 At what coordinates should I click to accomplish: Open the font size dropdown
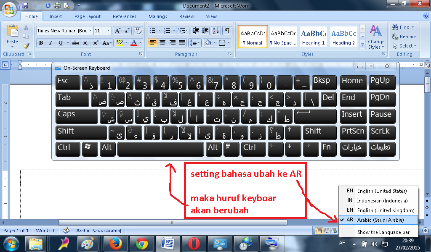coord(108,31)
